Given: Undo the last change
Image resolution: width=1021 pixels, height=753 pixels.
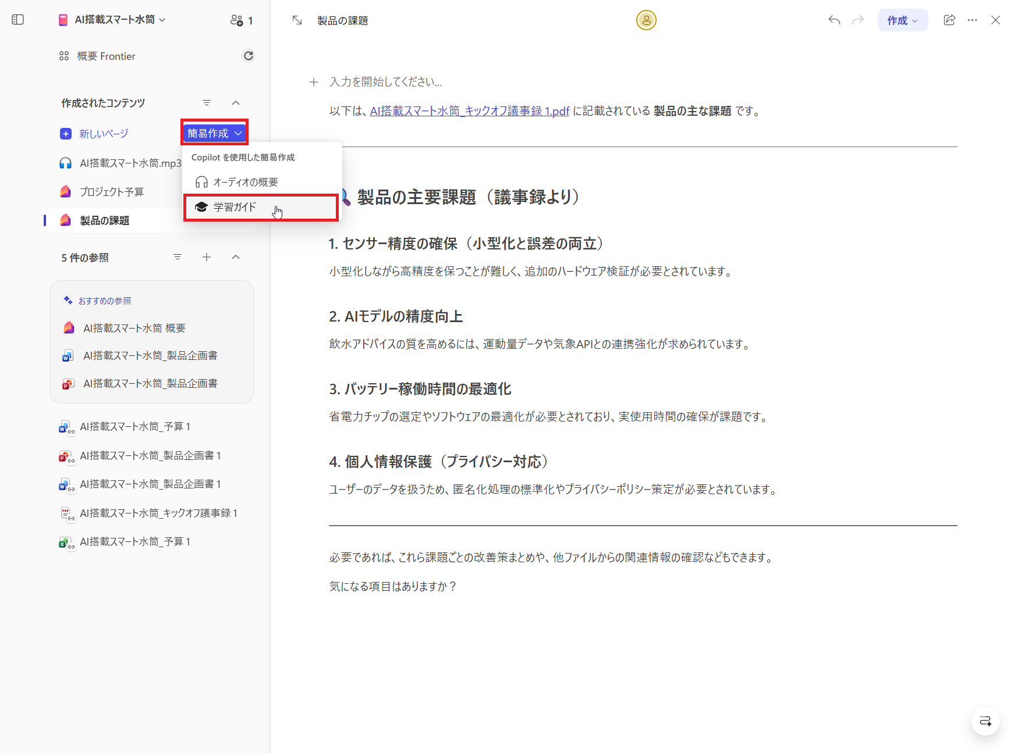Looking at the screenshot, I should coord(834,19).
